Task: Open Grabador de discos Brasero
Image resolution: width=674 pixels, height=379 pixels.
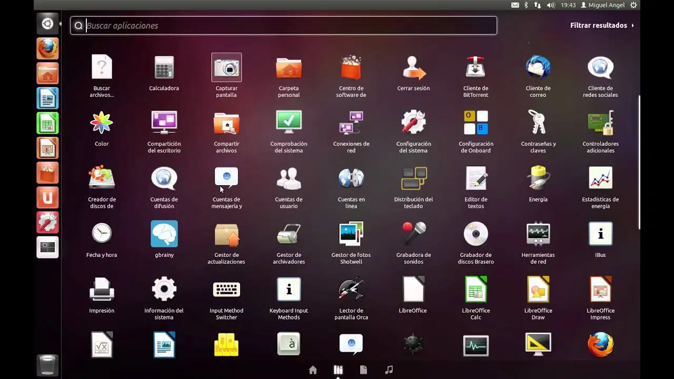Action: click(476, 234)
